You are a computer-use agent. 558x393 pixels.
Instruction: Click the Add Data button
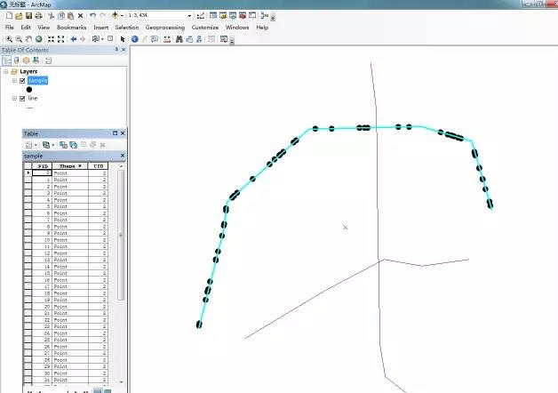tap(115, 15)
